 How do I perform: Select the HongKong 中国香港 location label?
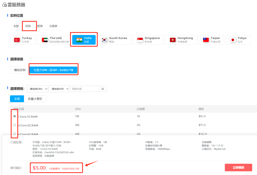pyautogui.click(x=185, y=40)
